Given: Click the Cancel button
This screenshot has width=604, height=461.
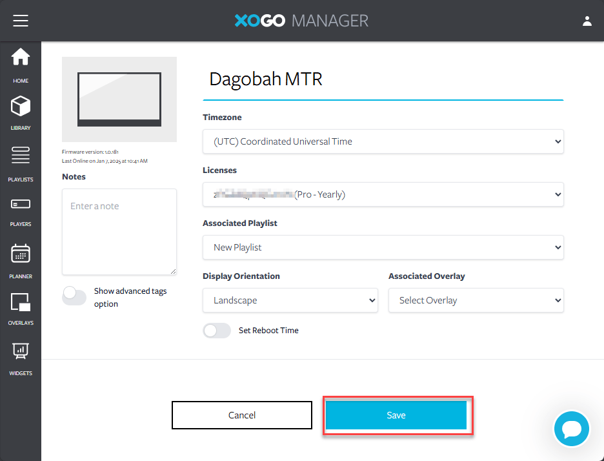Looking at the screenshot, I should click(242, 415).
